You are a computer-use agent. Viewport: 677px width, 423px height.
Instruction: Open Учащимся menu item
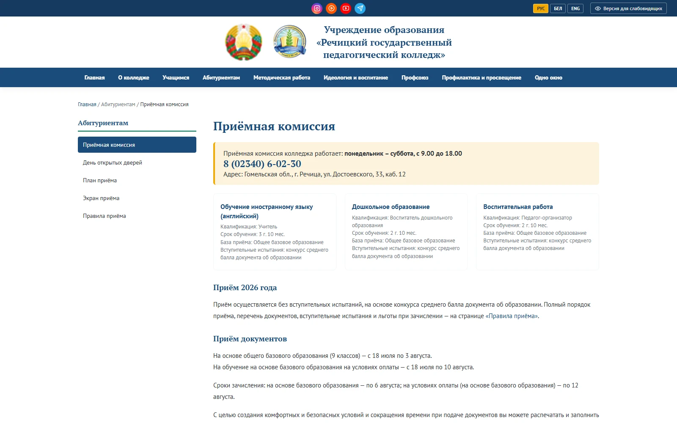[176, 77]
